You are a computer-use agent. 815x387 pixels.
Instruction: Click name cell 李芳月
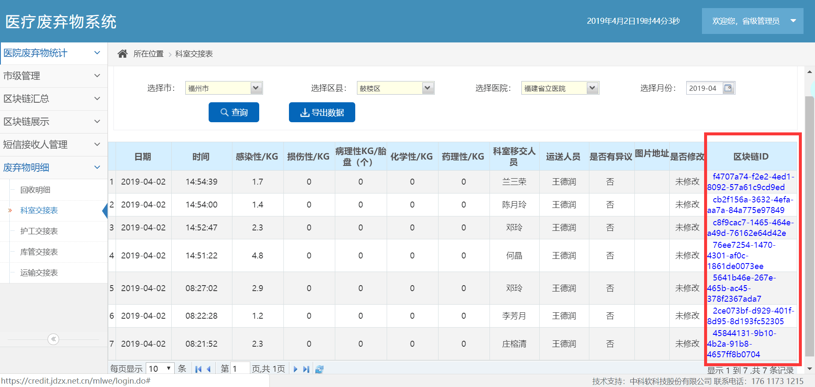point(514,316)
